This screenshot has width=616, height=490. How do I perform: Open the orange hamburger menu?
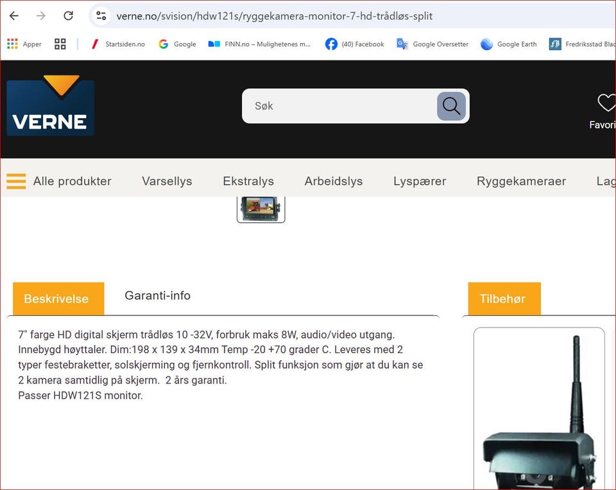(x=16, y=181)
